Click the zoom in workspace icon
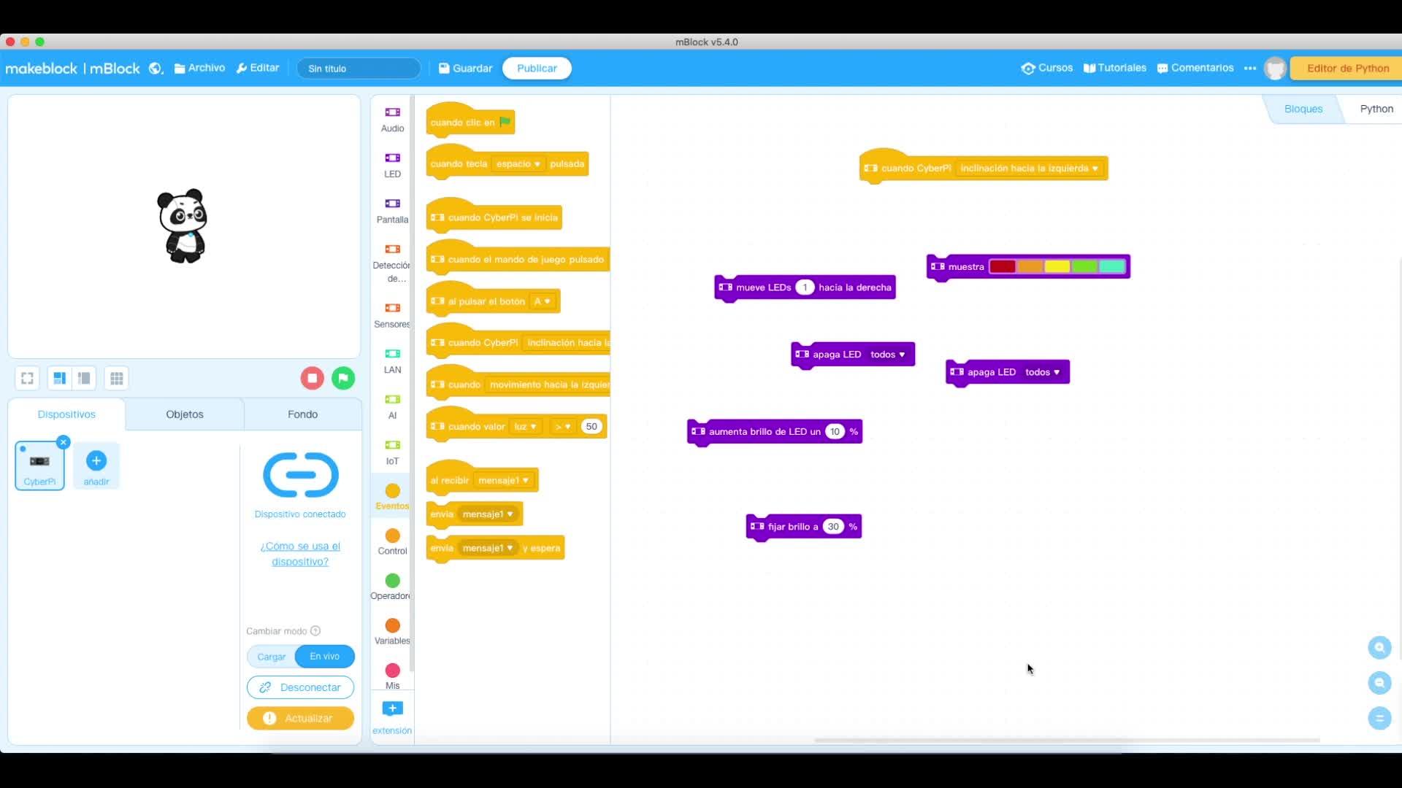This screenshot has height=788, width=1402. coord(1379,647)
